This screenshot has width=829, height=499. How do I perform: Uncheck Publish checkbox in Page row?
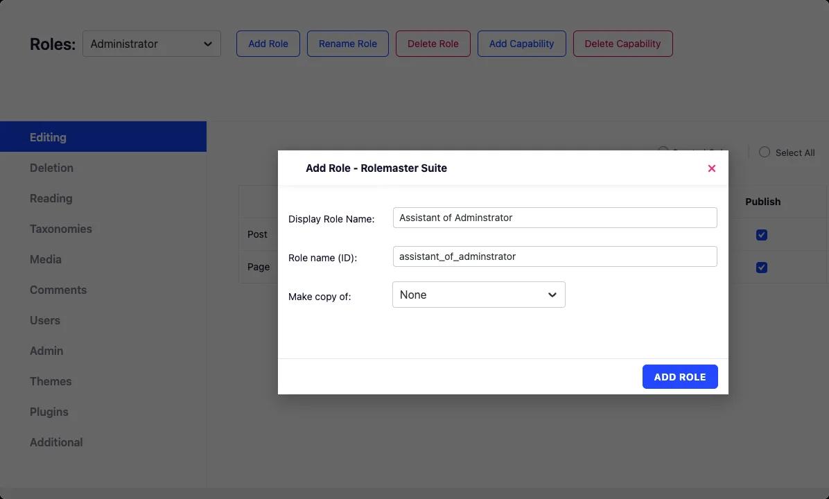[761, 268]
